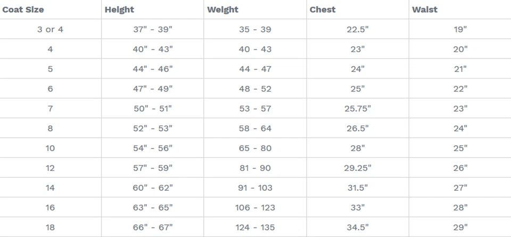Image resolution: width=511 pixels, height=237 pixels.
Task: Select the height range 54" - 56"
Action: (x=153, y=148)
